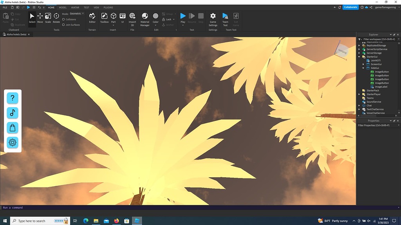The height and width of the screenshot is (225, 401).
Task: Activate the Move tool
Action: pos(40,18)
